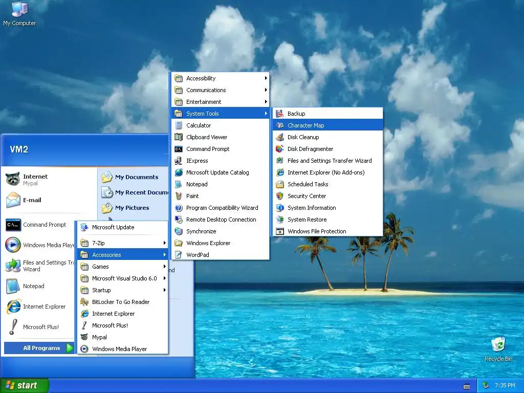Click the system tray icon beside clock
Image resolution: width=524 pixels, height=393 pixels.
pos(486,386)
